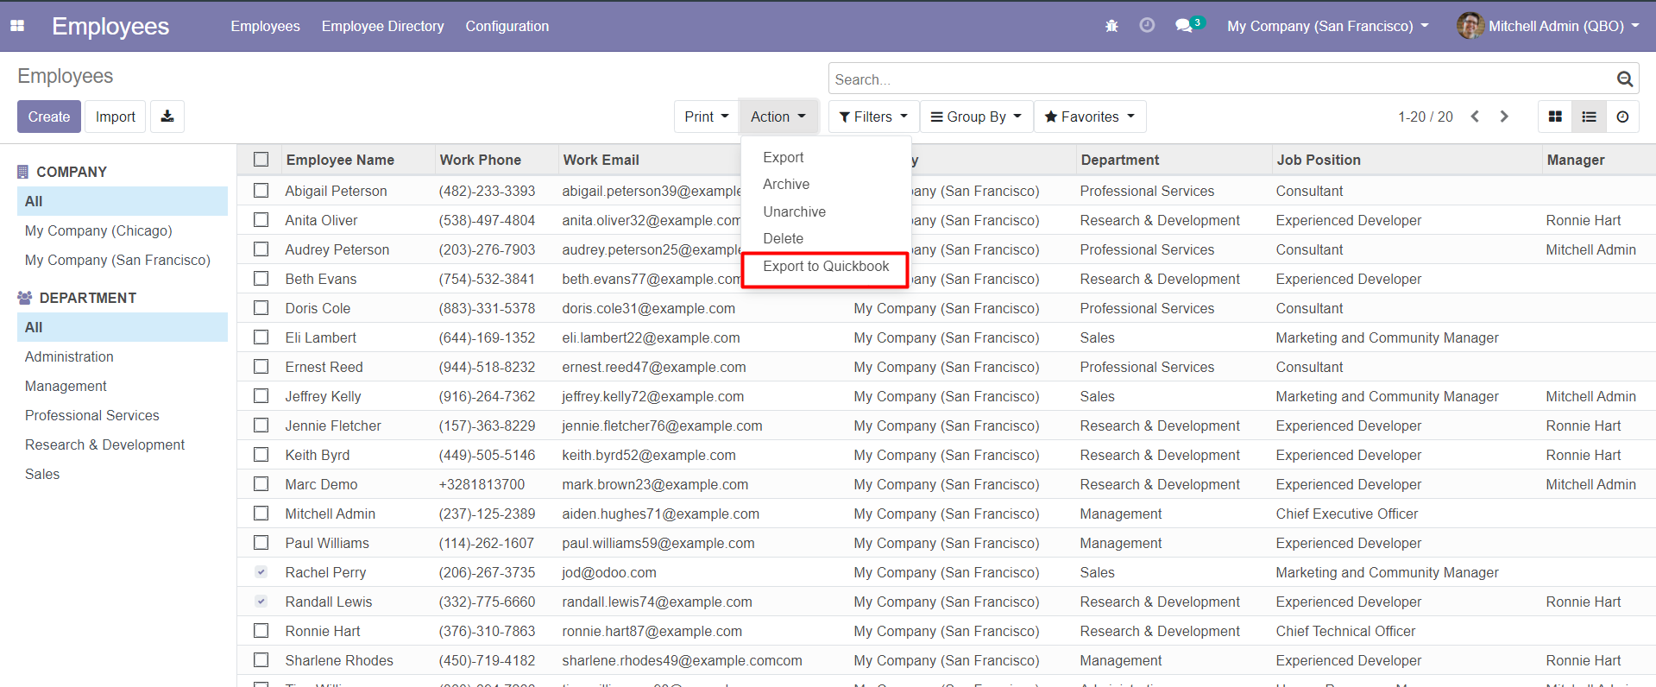Filter by My Company (San Francisco) in sidebar
The height and width of the screenshot is (687, 1656).
click(117, 260)
